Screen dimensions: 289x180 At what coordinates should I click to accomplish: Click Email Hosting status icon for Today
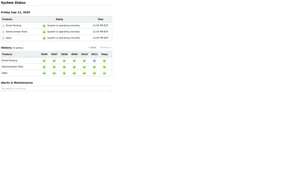105,60
